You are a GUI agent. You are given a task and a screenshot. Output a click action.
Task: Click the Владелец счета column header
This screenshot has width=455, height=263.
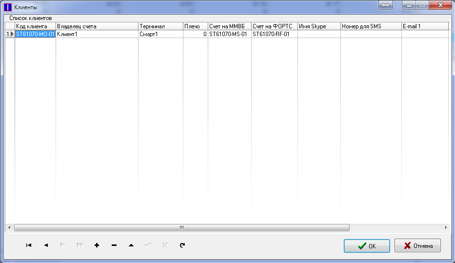click(97, 26)
